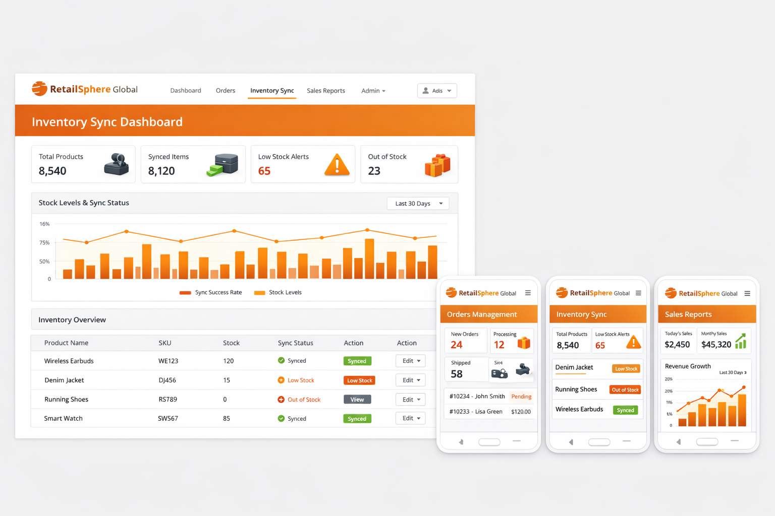
Task: Go to the Orders tab
Action: [x=226, y=91]
